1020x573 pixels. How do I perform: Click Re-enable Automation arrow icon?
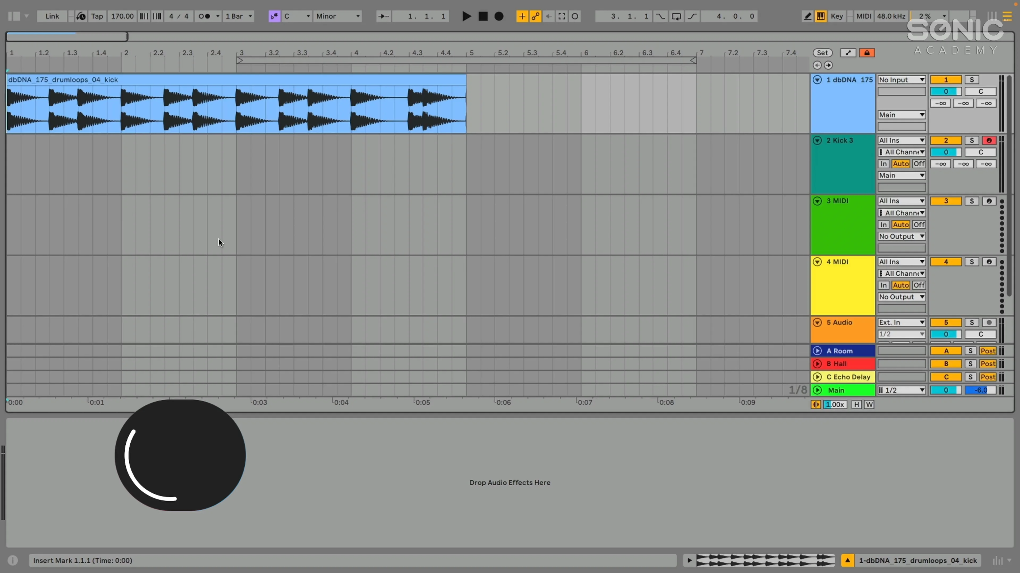549,16
